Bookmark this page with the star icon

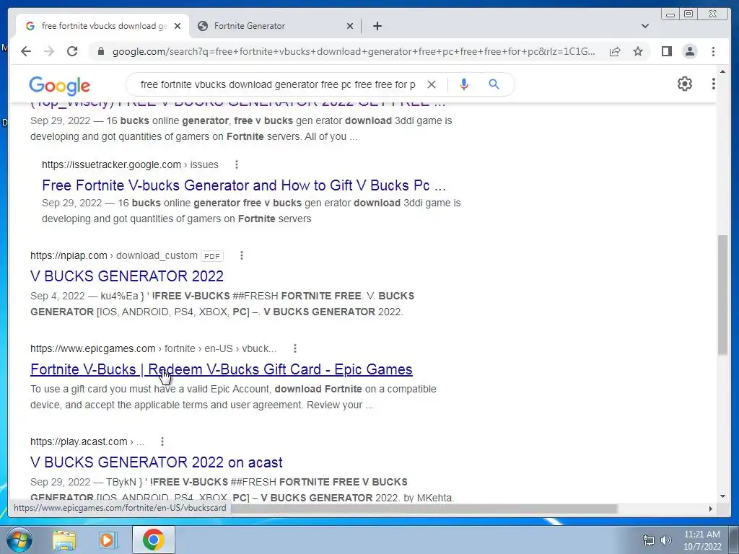(638, 51)
